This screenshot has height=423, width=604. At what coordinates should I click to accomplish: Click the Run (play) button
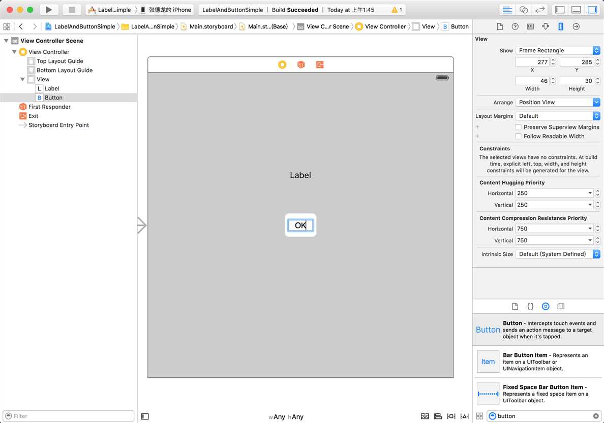click(x=49, y=10)
